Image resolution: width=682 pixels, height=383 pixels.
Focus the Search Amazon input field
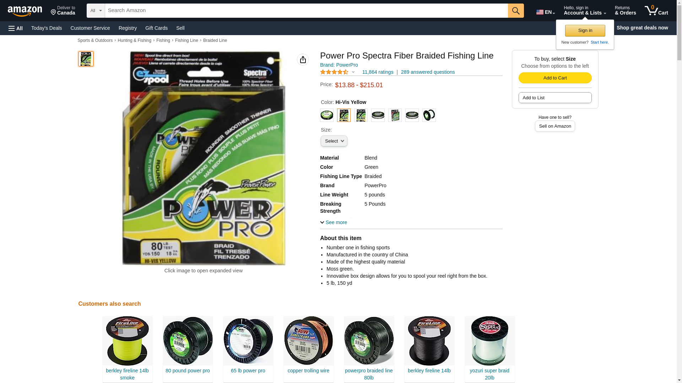(307, 11)
